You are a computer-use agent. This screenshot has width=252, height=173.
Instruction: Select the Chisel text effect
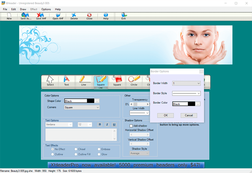(76, 149)
